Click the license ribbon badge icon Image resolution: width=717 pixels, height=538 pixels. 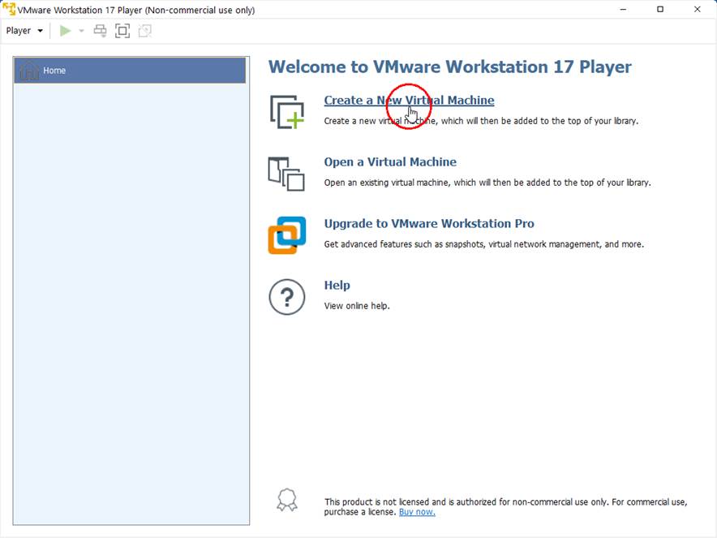pos(286,500)
